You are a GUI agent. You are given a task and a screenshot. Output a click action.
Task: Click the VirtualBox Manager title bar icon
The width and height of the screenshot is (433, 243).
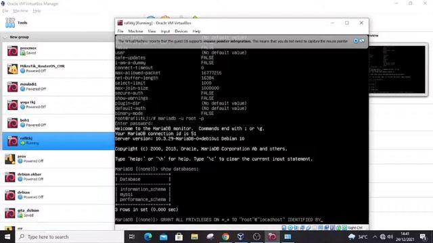pos(3,3)
